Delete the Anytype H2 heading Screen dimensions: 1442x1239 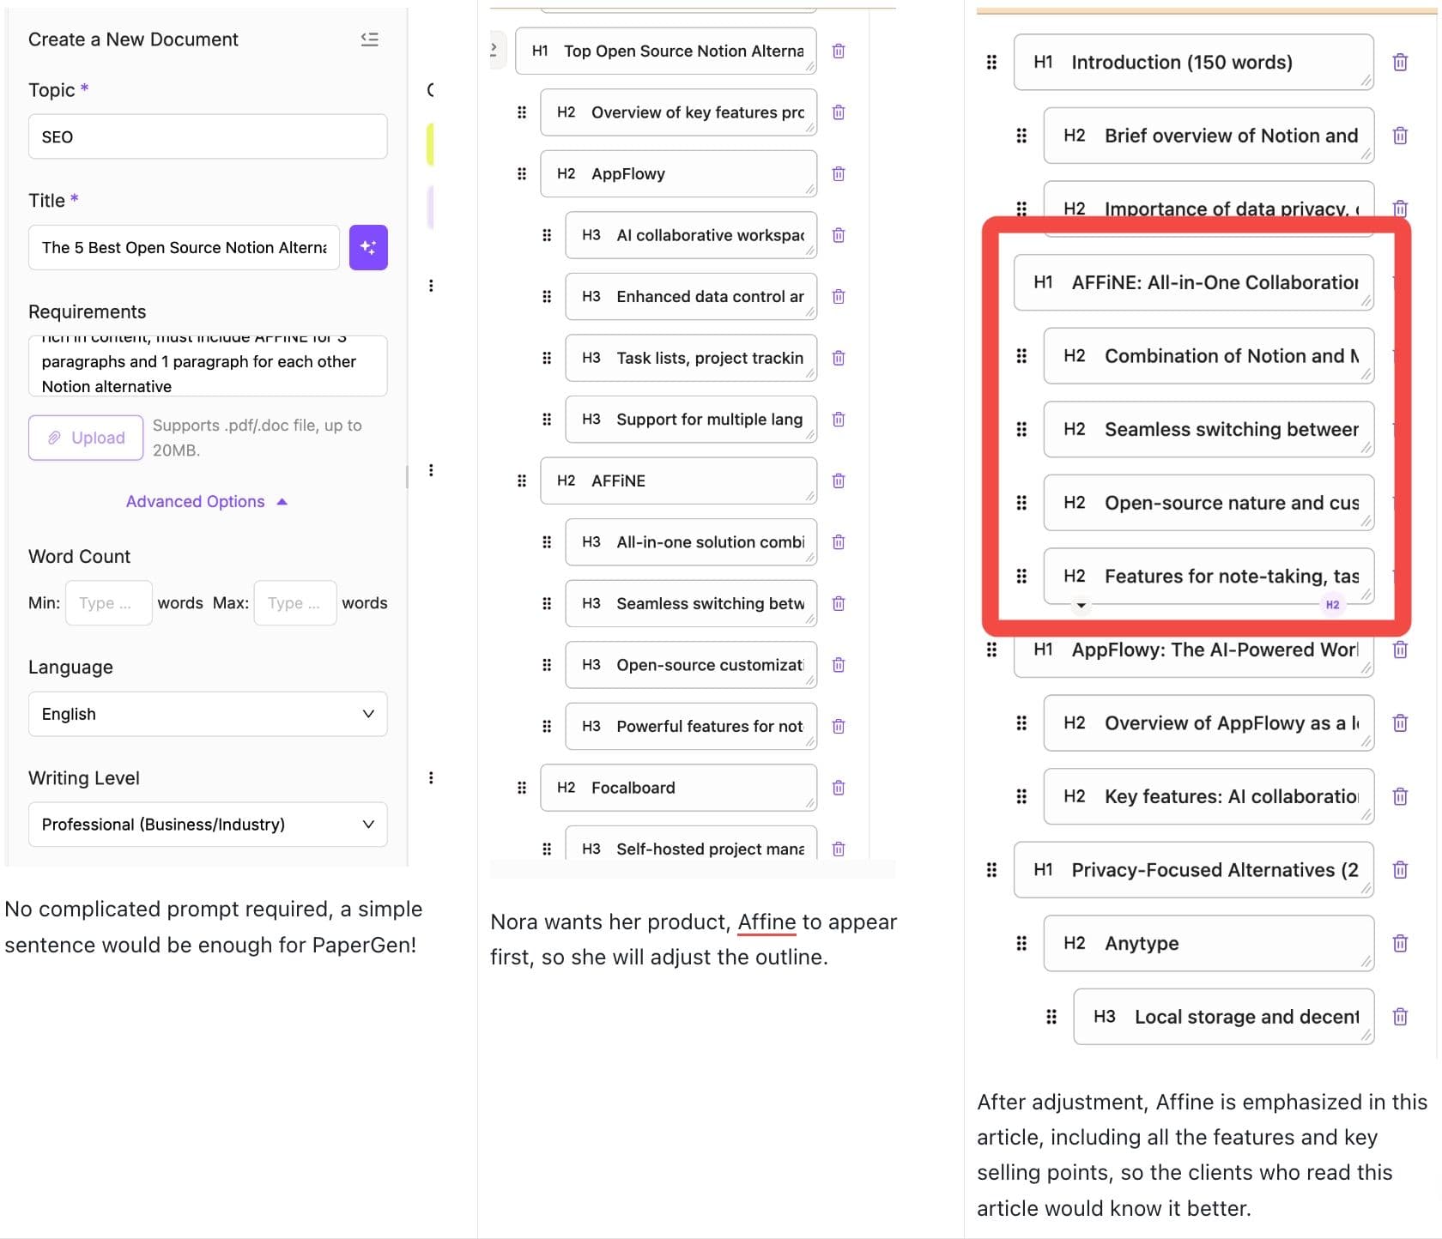point(1400,944)
